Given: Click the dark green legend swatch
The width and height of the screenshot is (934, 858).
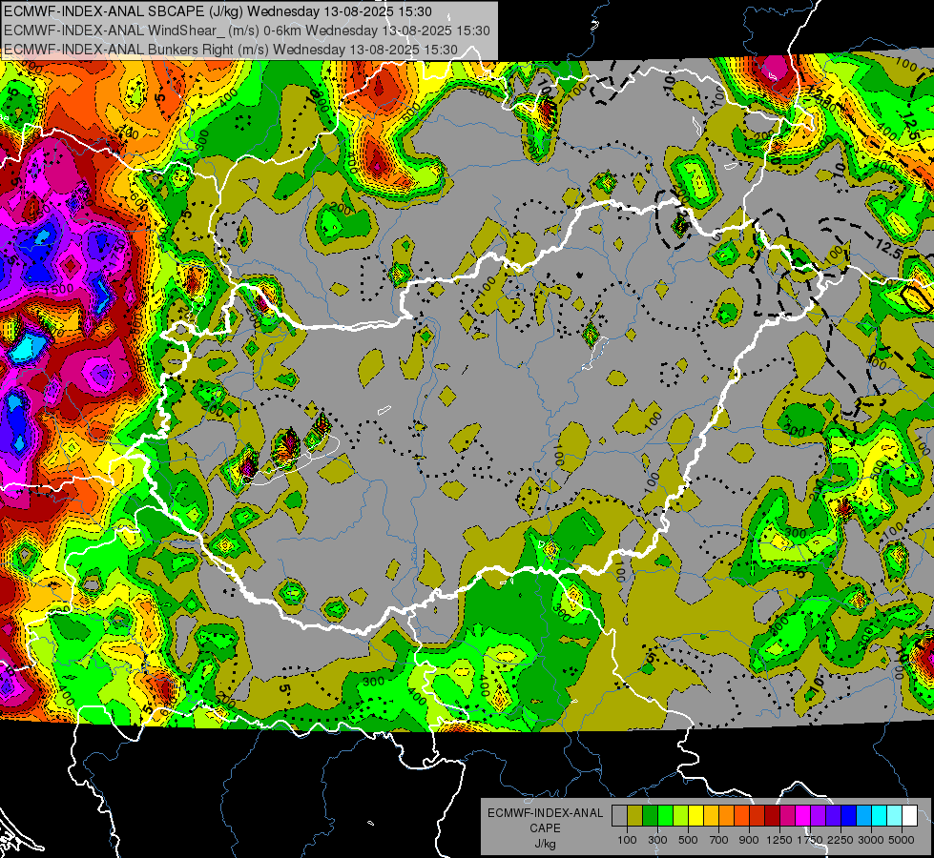Looking at the screenshot, I should coord(650,816).
